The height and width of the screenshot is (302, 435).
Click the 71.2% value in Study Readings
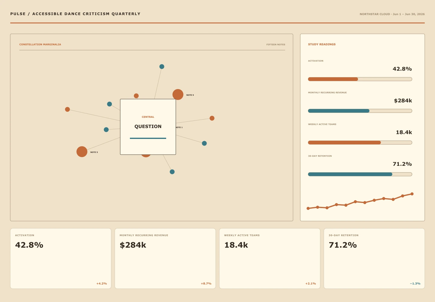point(402,164)
